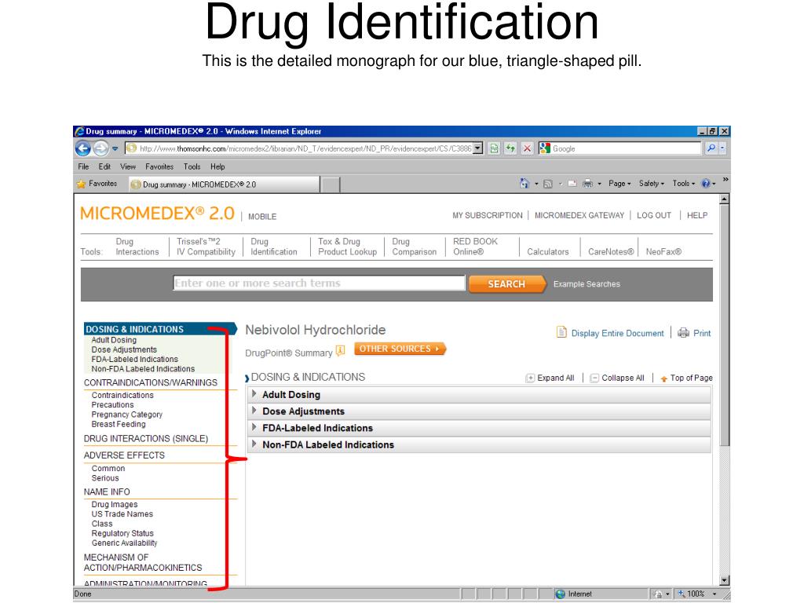The height and width of the screenshot is (603, 804).
Task: Open the Page dropdown in the command bar
Action: 620,184
